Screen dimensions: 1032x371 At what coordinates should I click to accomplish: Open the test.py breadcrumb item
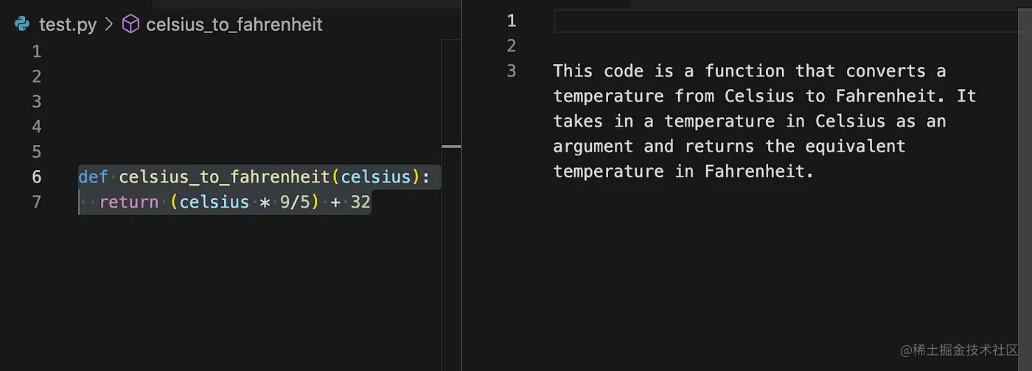(x=68, y=24)
